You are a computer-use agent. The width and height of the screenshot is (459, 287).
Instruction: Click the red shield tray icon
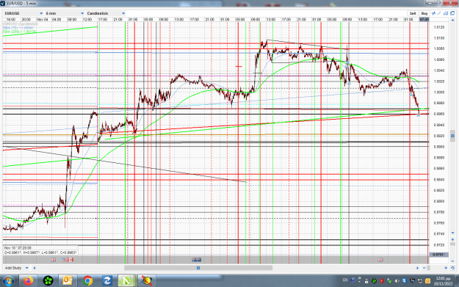click(x=382, y=281)
